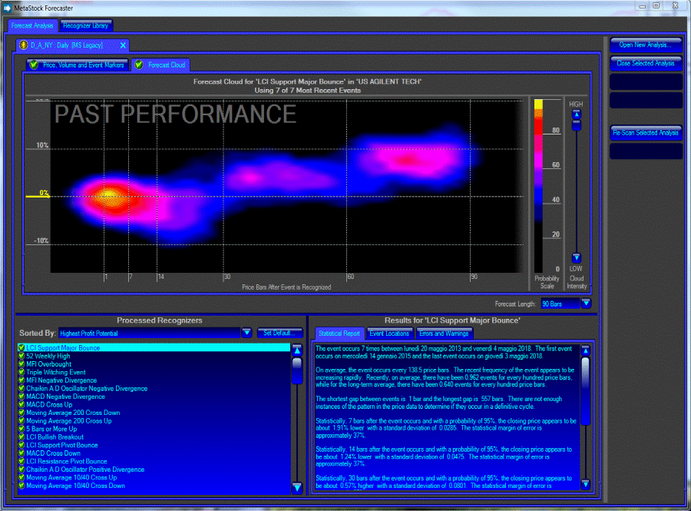The height and width of the screenshot is (511, 691).
Task: Toggle check for Chaikin A D Oscillator Negative Divergence
Action: (x=21, y=388)
